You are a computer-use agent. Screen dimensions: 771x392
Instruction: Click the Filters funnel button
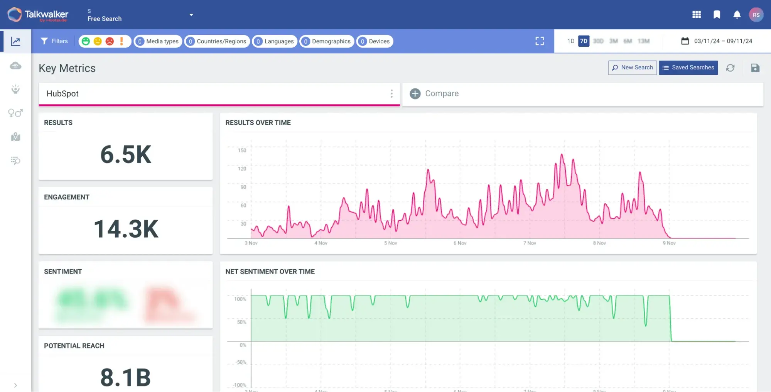pyautogui.click(x=54, y=41)
